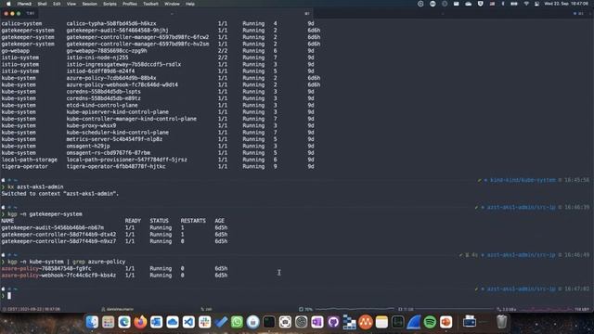Open the orange M app in Dock

[366, 322]
